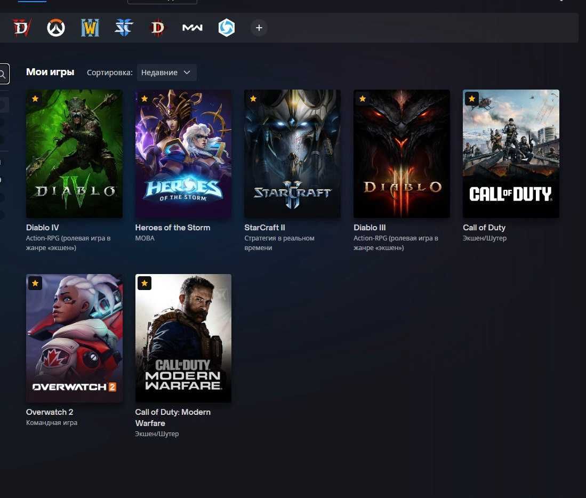Open StarCraft icon in favorites bar
This screenshot has height=498, width=586.
[x=124, y=28]
